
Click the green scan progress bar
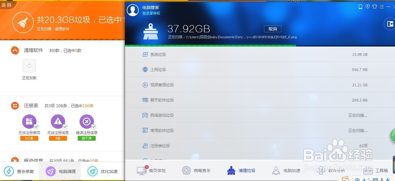pyautogui.click(x=211, y=45)
